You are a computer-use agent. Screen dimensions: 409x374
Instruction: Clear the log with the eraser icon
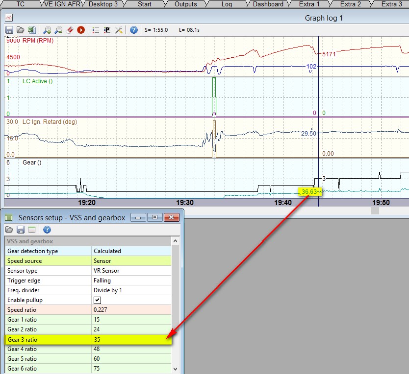pos(69,30)
